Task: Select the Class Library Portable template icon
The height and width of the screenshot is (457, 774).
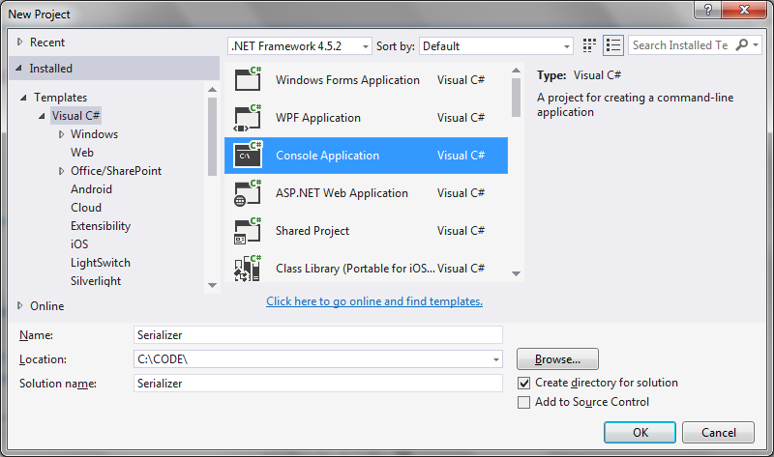Action: pos(248,268)
